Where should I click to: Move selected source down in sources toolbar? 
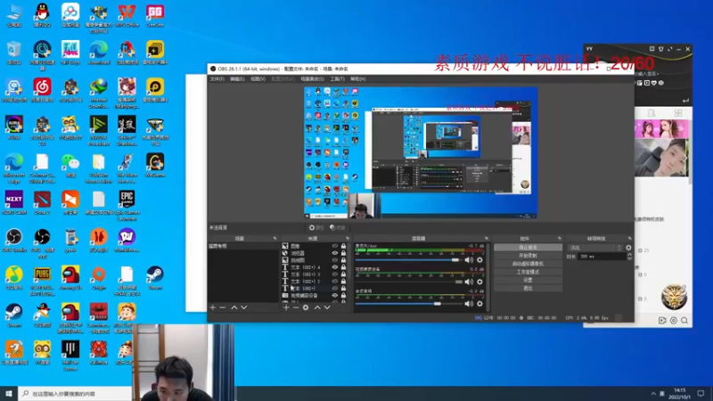pyautogui.click(x=327, y=307)
